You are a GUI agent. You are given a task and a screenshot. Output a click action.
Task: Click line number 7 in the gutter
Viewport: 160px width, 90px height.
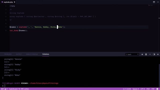6,27
